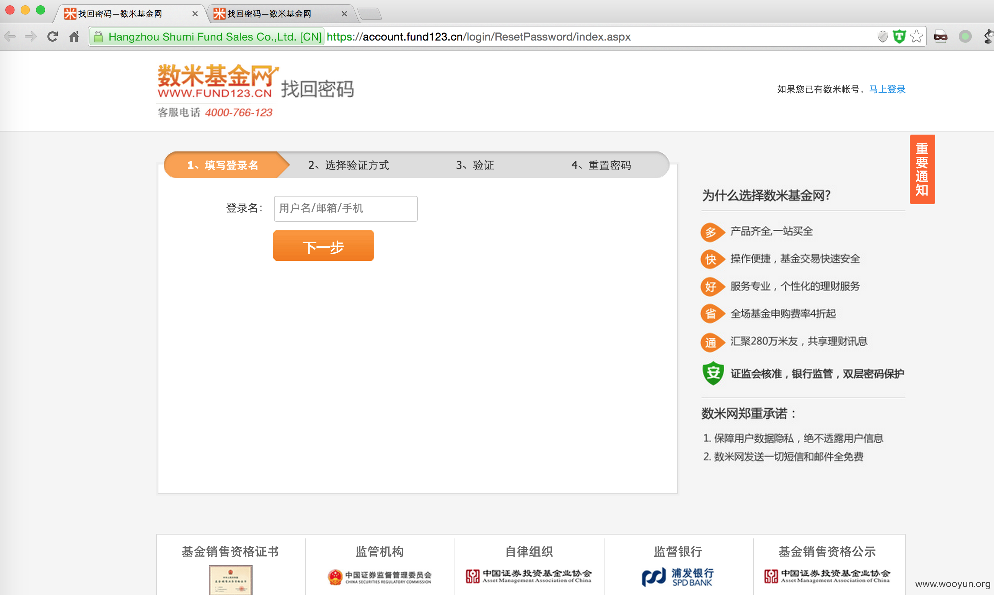Click the green shield extension icon
Image resolution: width=994 pixels, height=595 pixels.
(899, 37)
